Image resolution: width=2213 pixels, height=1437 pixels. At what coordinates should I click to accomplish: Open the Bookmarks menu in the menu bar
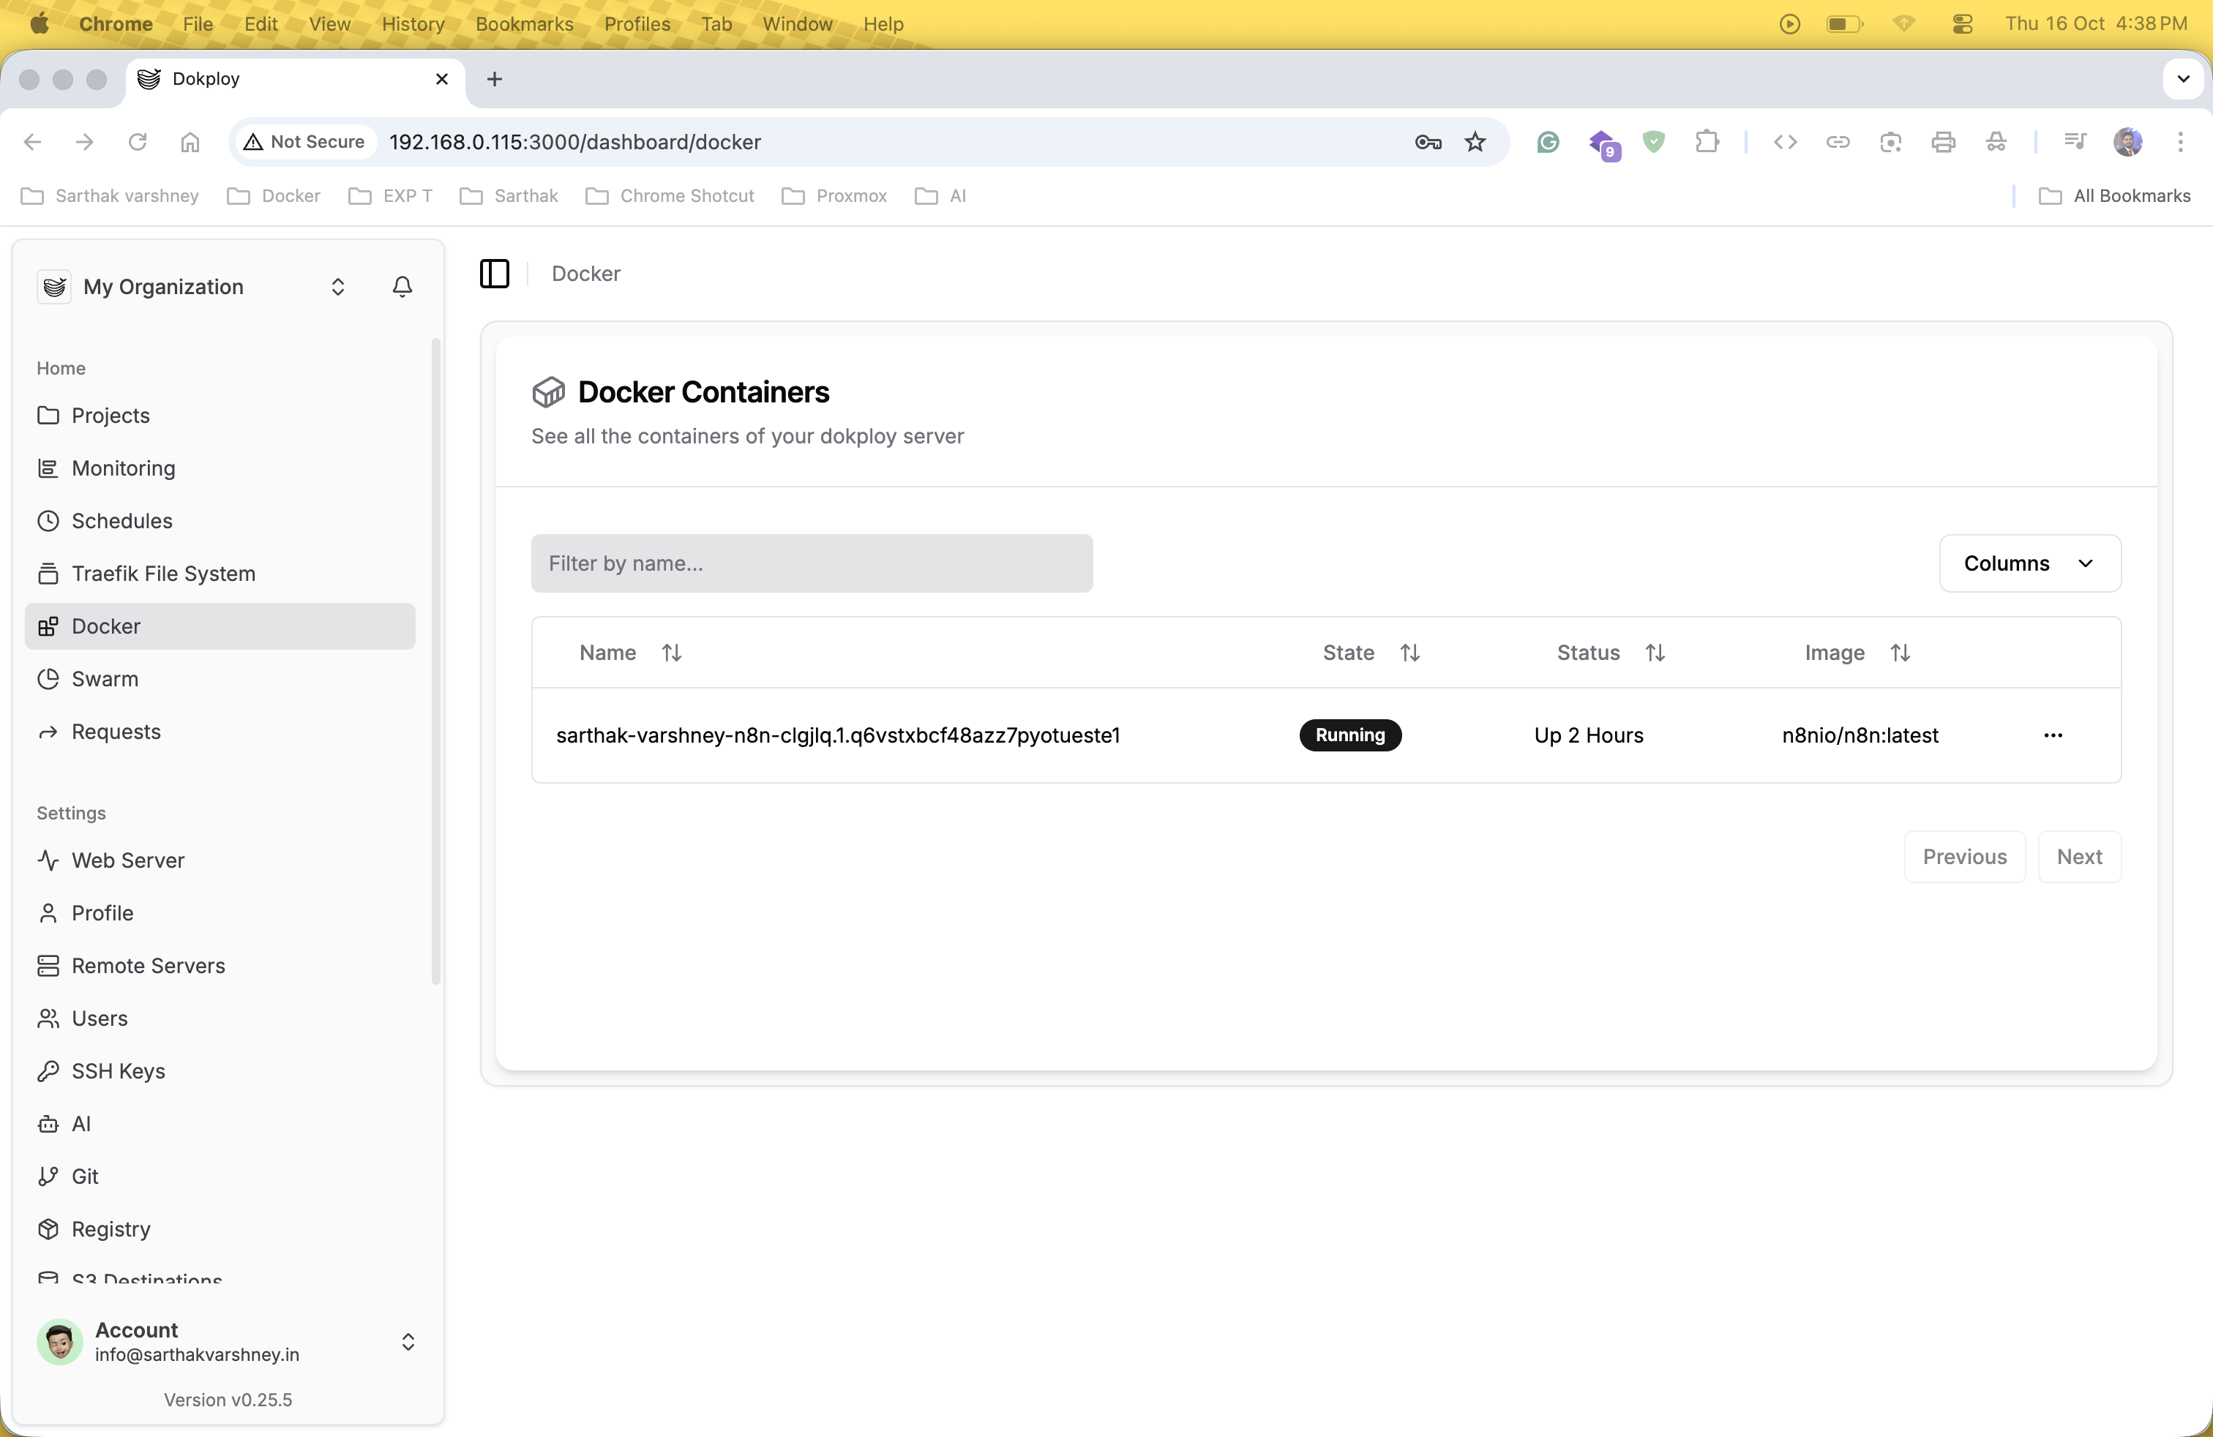pos(523,24)
